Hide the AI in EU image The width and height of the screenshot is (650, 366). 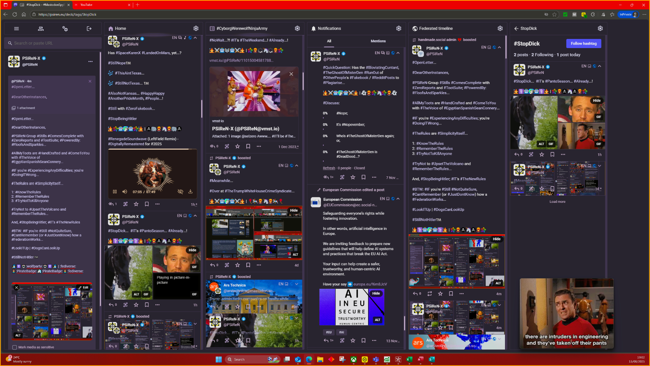coord(376,293)
